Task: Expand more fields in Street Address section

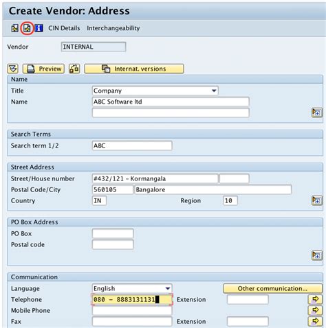Action: click(x=317, y=200)
